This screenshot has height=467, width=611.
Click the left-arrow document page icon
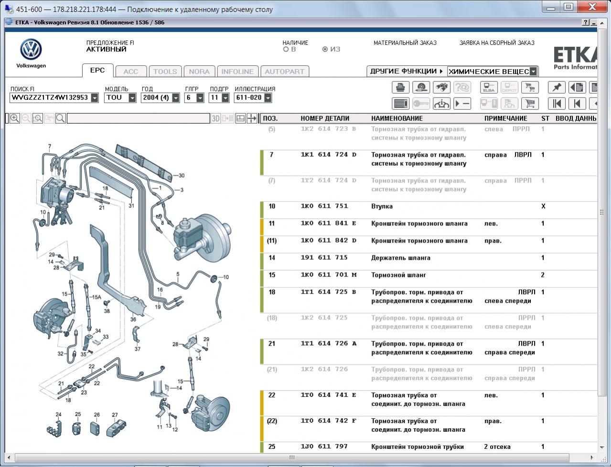577,87
